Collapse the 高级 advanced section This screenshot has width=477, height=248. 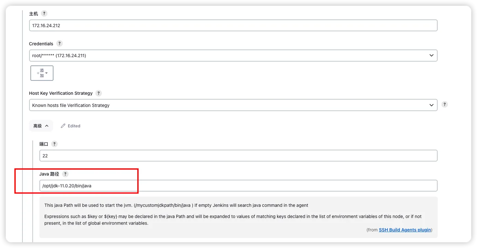(x=41, y=126)
